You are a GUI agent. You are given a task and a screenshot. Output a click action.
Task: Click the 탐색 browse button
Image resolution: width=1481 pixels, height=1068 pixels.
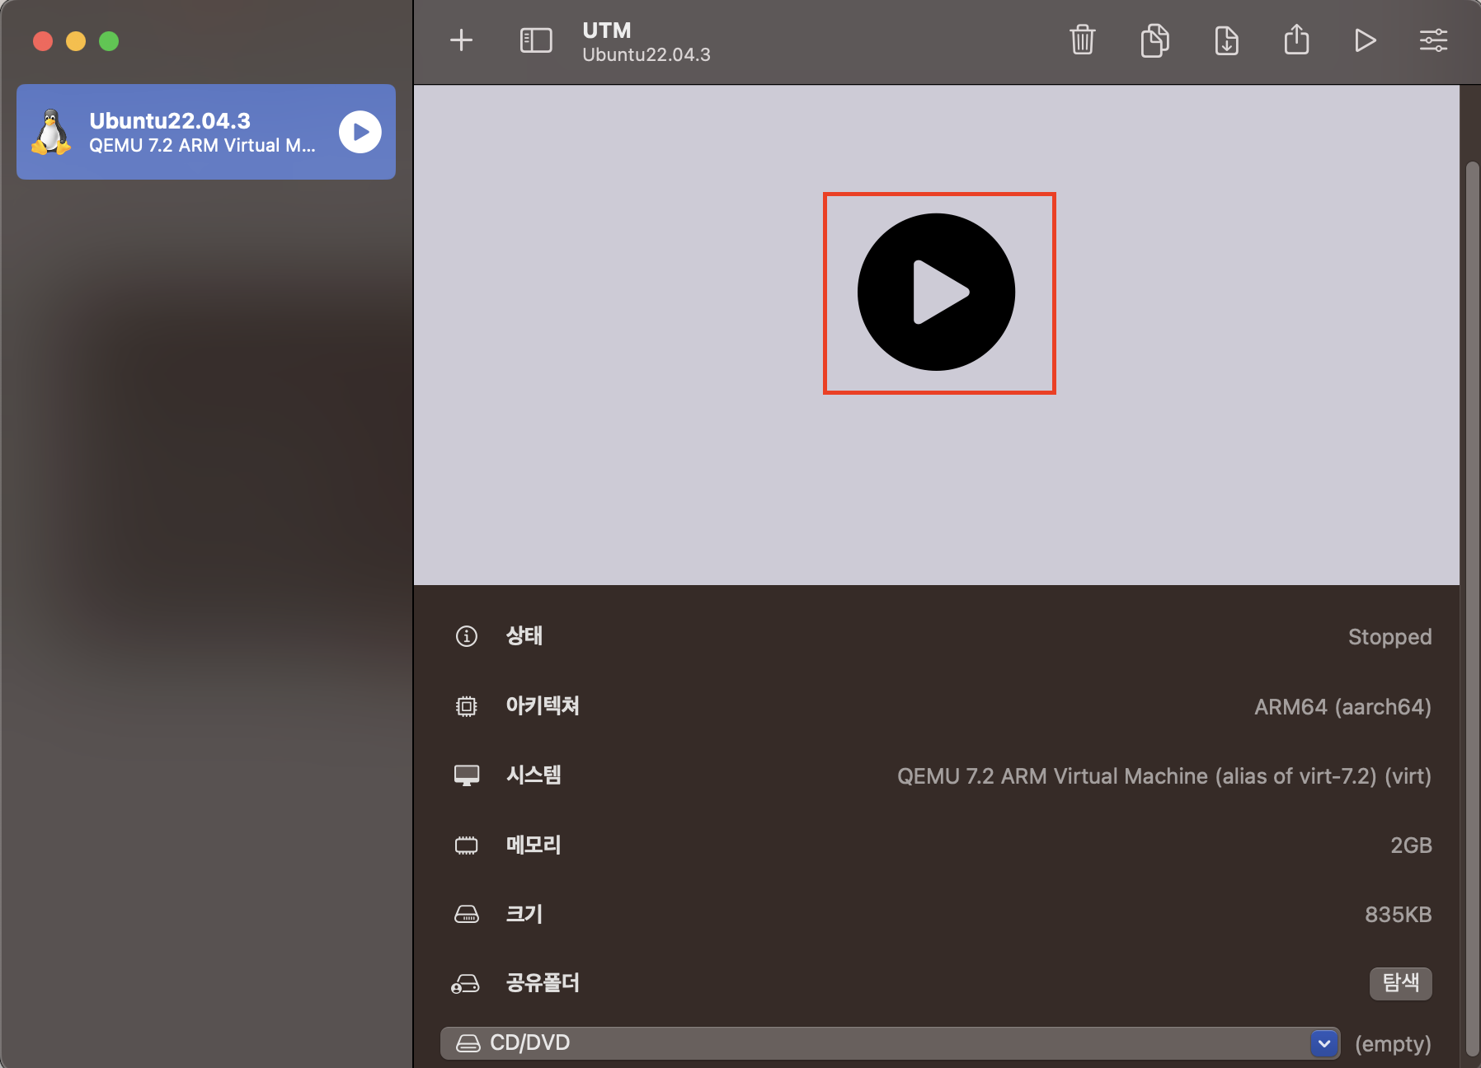click(1400, 983)
